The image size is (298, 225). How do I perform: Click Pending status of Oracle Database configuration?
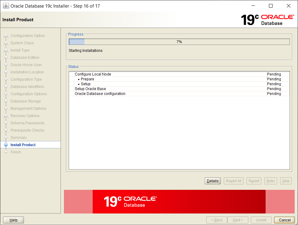[274, 94]
